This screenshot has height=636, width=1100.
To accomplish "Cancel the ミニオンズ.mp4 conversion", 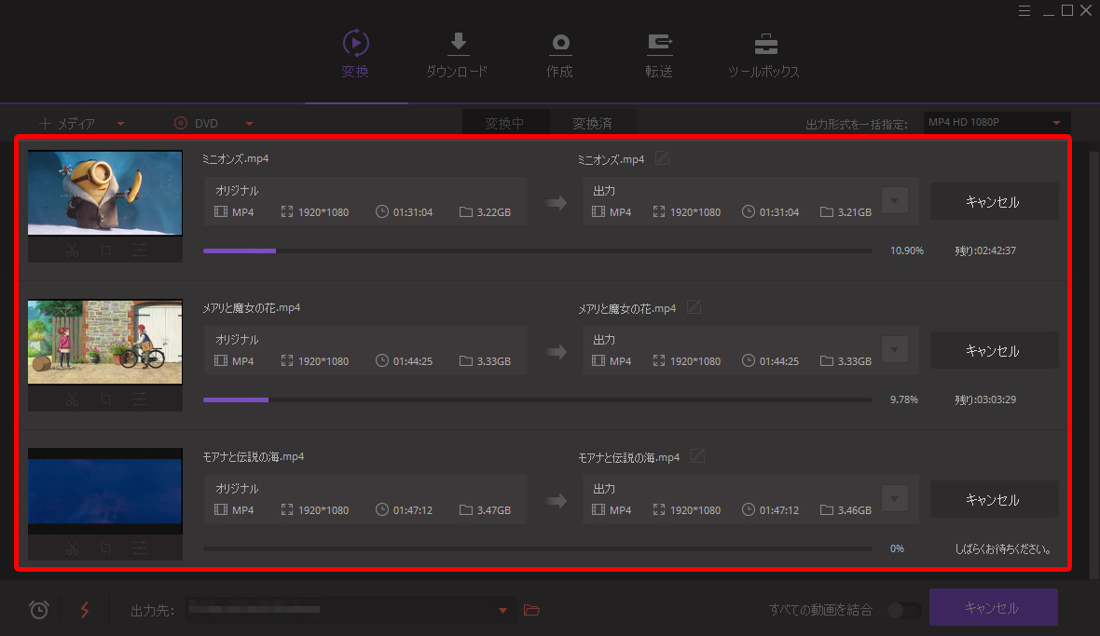I will click(993, 202).
